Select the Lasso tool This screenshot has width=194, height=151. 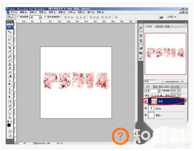tap(10, 40)
